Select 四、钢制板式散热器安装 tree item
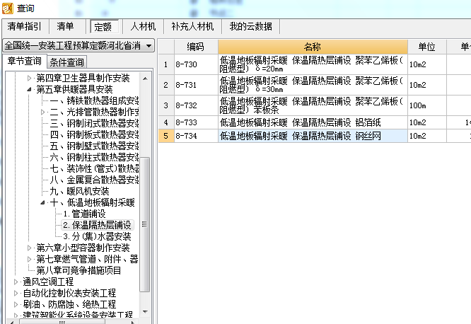 click(x=94, y=134)
